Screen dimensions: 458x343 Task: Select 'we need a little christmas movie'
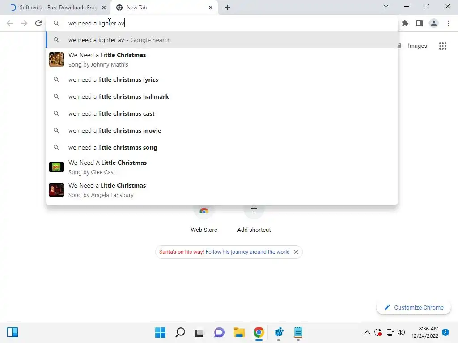click(x=222, y=130)
